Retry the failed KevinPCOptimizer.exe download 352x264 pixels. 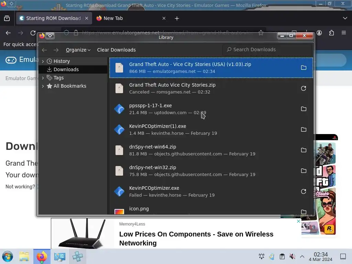point(304,191)
